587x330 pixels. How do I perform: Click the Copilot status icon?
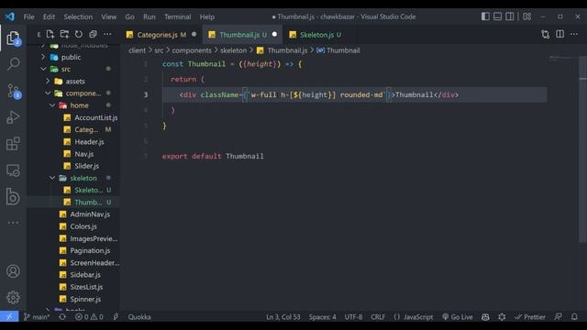pos(485,317)
